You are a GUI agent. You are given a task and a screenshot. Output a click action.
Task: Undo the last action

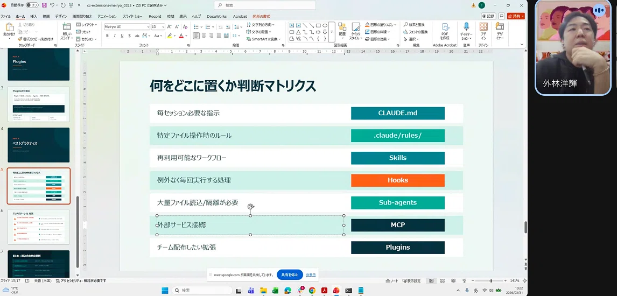tap(53, 5)
